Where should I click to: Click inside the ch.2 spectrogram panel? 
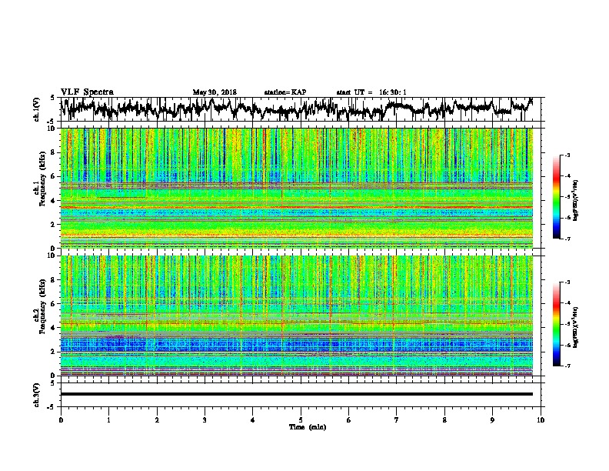[297, 316]
